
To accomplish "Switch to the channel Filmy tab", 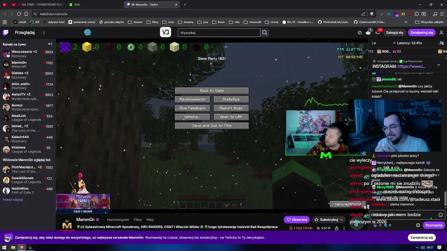I will tap(138, 220).
